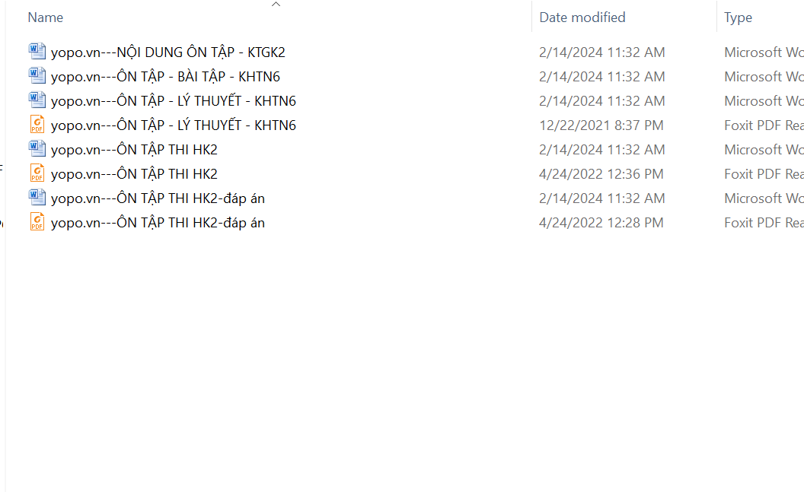Image resolution: width=804 pixels, height=492 pixels.
Task: Select file name ÔN TẬP - BÀI TẬP - KHTN6
Action: coord(165,77)
